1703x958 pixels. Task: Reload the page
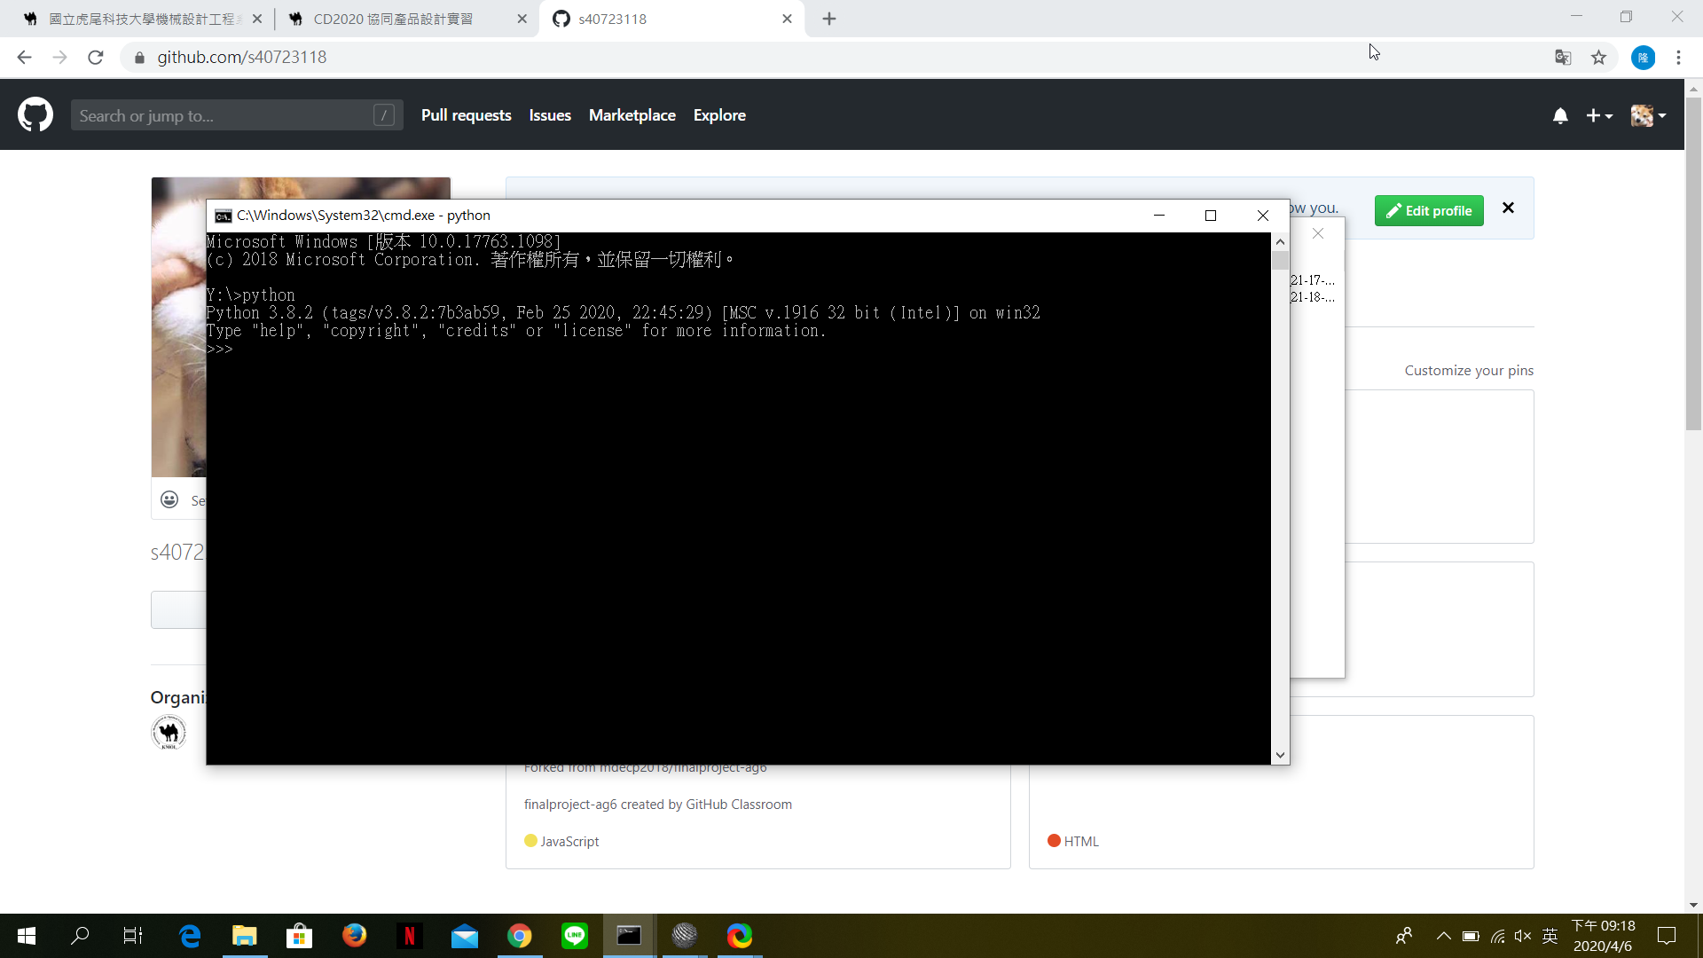(x=96, y=58)
